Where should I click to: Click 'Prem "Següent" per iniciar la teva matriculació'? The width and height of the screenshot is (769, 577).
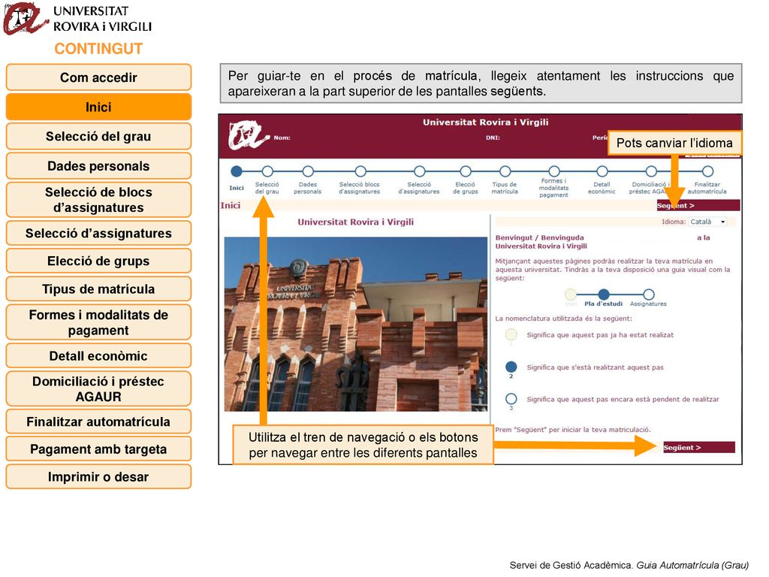pyautogui.click(x=573, y=430)
